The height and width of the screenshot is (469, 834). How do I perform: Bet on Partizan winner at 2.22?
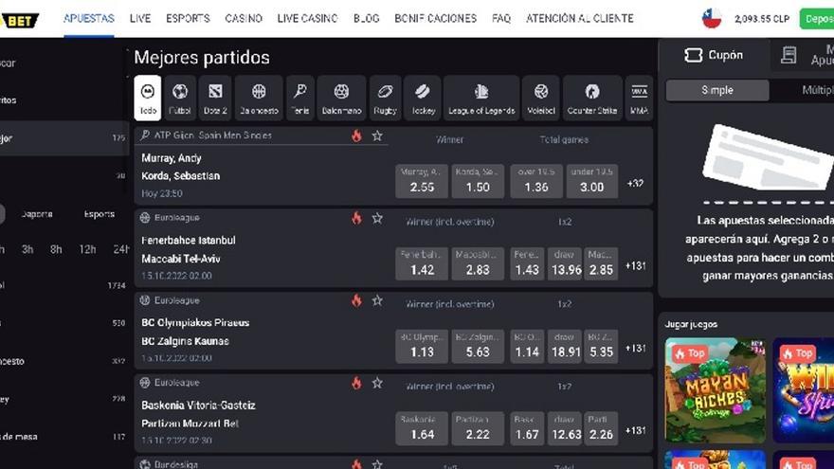pos(478,428)
